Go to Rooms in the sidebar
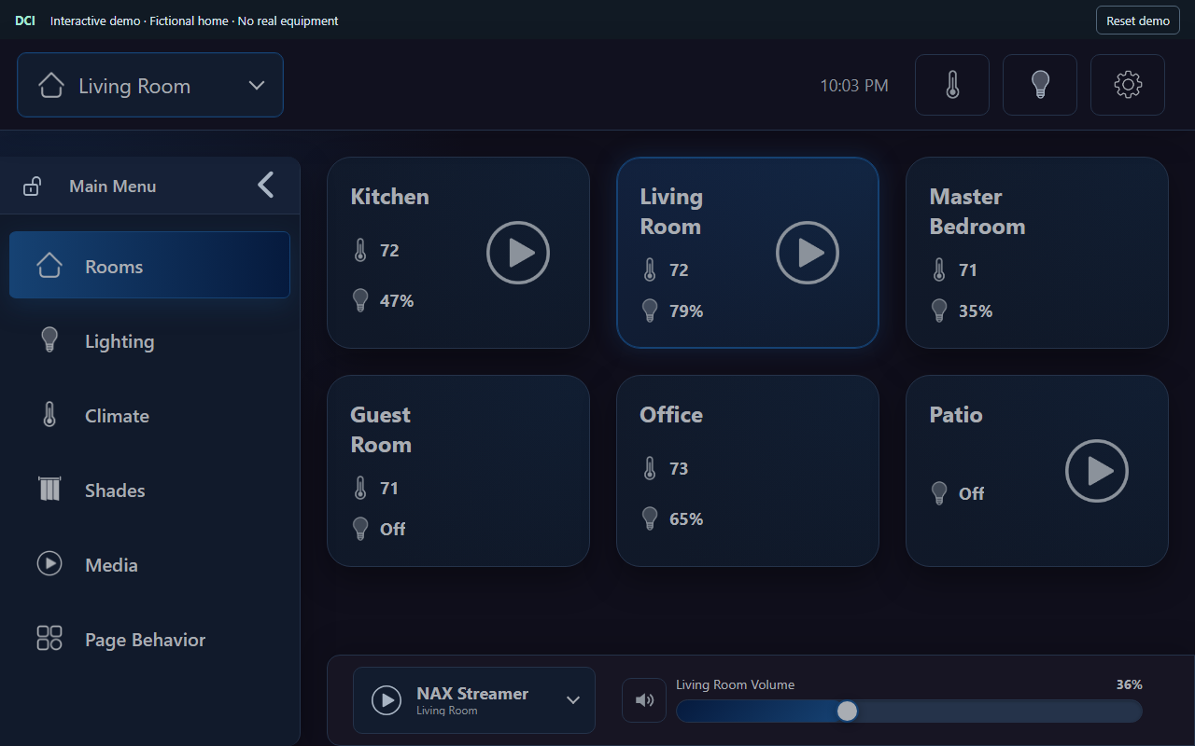This screenshot has width=1195, height=746. (x=149, y=265)
